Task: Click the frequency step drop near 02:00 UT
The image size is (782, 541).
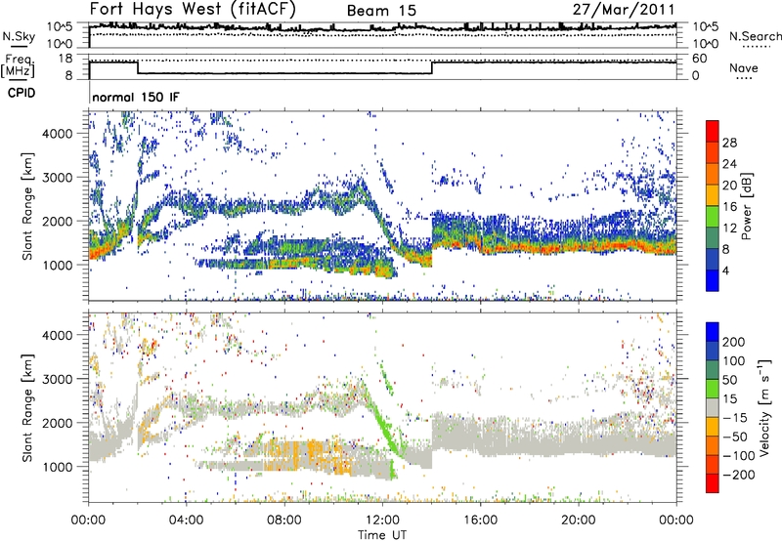Action: [138, 67]
